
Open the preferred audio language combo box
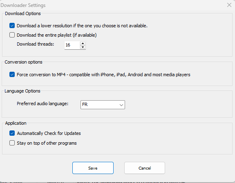[103, 105]
